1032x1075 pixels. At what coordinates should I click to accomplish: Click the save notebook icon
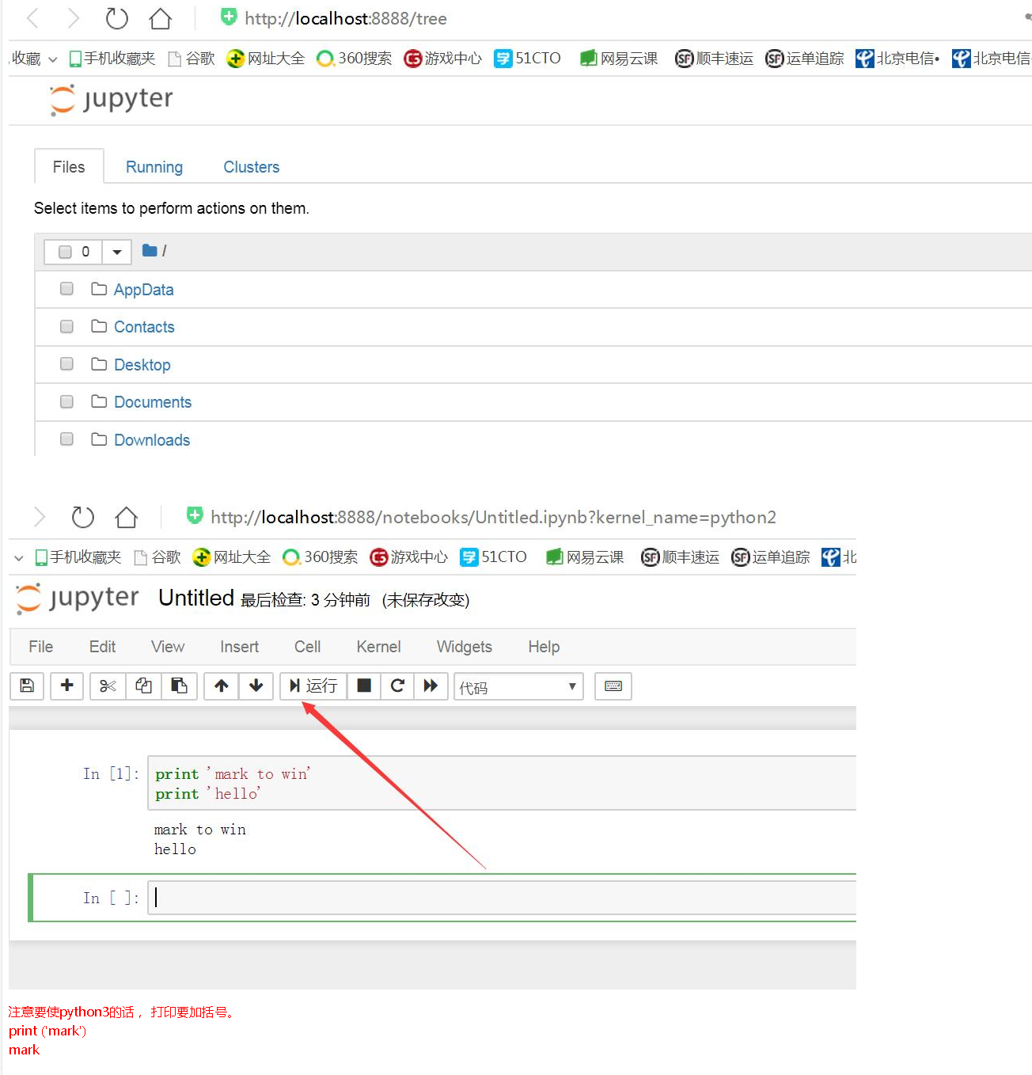(x=27, y=686)
